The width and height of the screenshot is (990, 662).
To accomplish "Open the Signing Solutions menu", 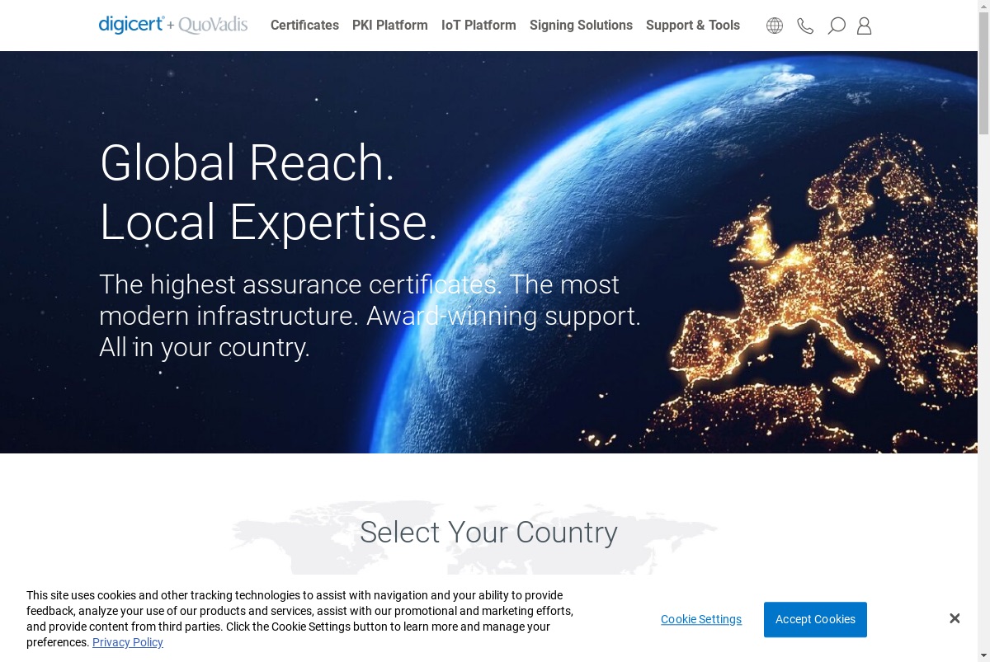I will pyautogui.click(x=581, y=26).
